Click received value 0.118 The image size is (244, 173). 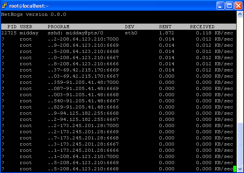(204, 33)
